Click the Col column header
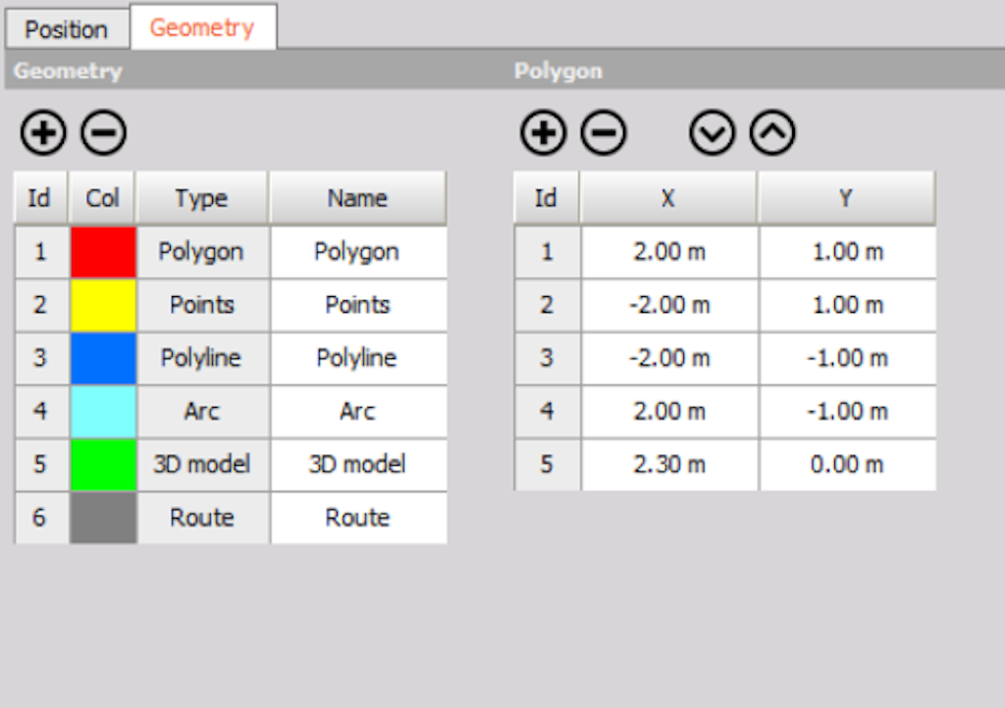1005x708 pixels. coord(102,198)
